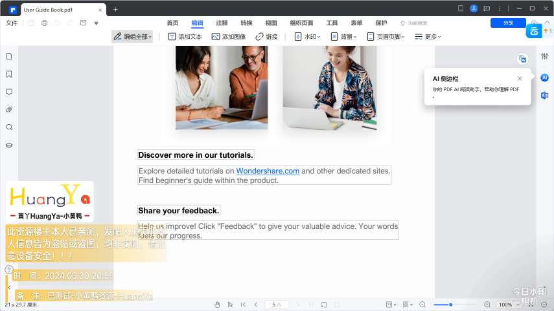The width and height of the screenshot is (554, 311).
Task: Click the print icon in quick toolbar
Action: coord(44,23)
